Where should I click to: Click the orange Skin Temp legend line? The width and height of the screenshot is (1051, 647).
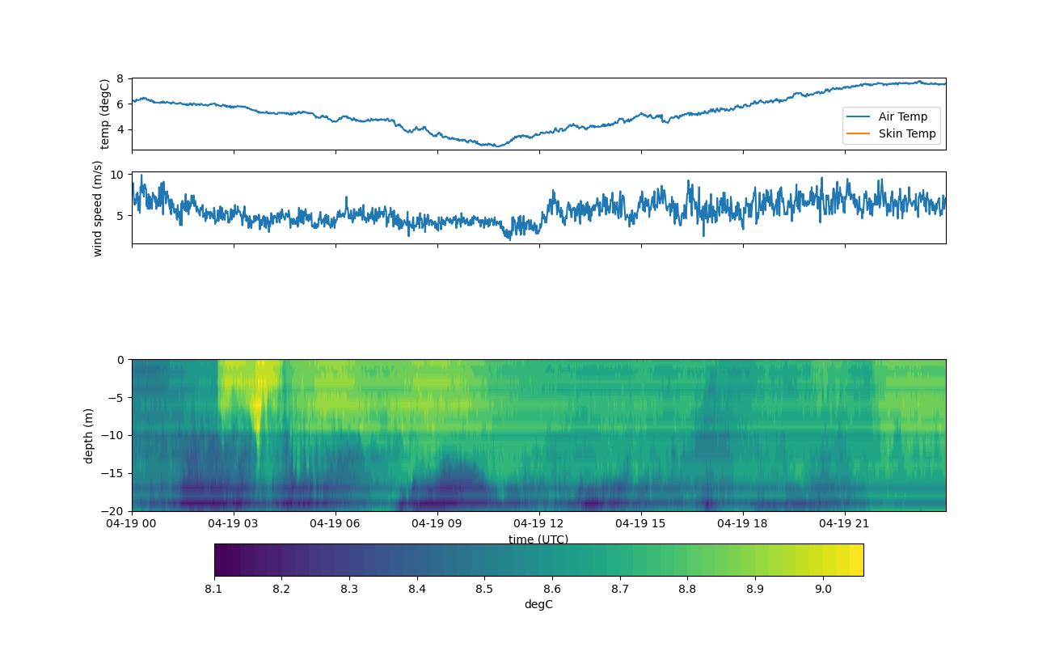pyautogui.click(x=860, y=133)
